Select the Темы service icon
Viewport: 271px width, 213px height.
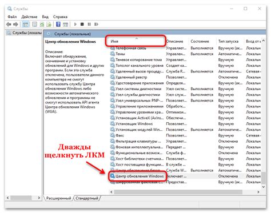[x=113, y=54]
